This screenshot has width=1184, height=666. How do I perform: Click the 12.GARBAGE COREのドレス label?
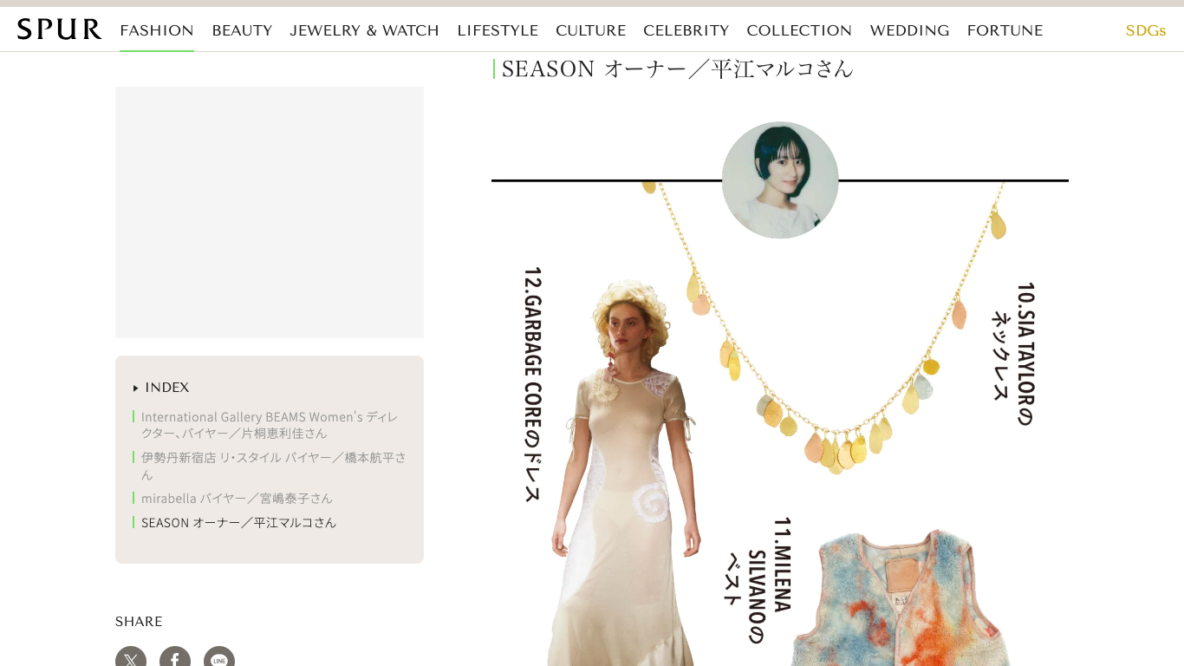[x=532, y=384]
